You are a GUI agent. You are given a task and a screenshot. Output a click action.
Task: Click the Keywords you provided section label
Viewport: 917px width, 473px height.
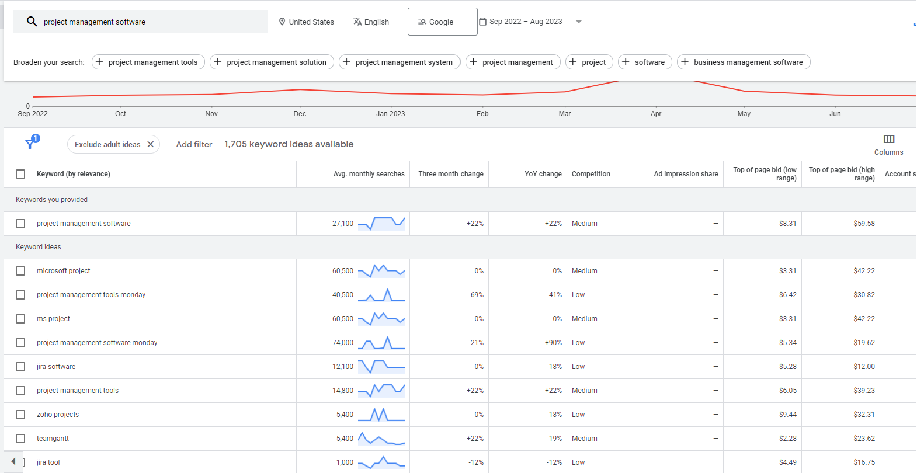[x=52, y=200]
